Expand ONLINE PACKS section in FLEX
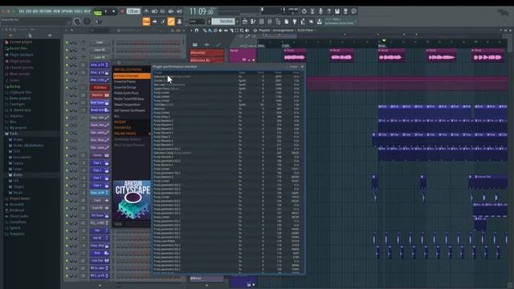 [132, 134]
